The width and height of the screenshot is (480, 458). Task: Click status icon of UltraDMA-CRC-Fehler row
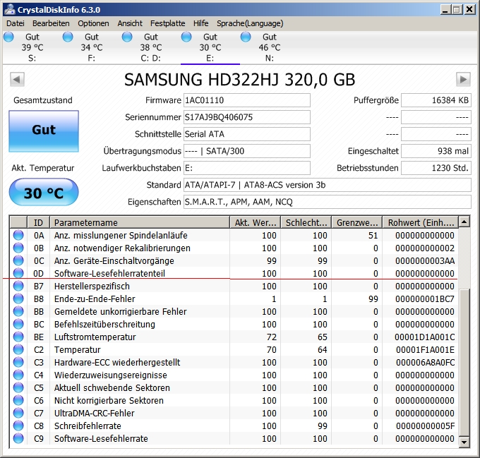pyautogui.click(x=18, y=413)
